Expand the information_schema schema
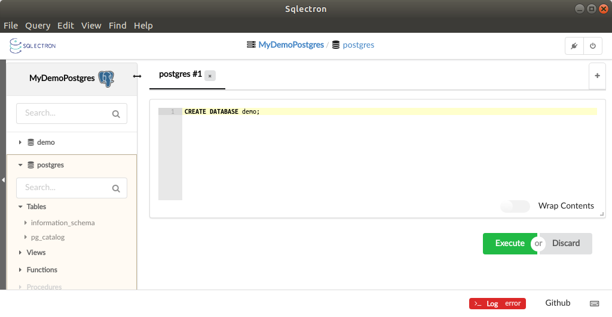The width and height of the screenshot is (612, 317). 26,223
